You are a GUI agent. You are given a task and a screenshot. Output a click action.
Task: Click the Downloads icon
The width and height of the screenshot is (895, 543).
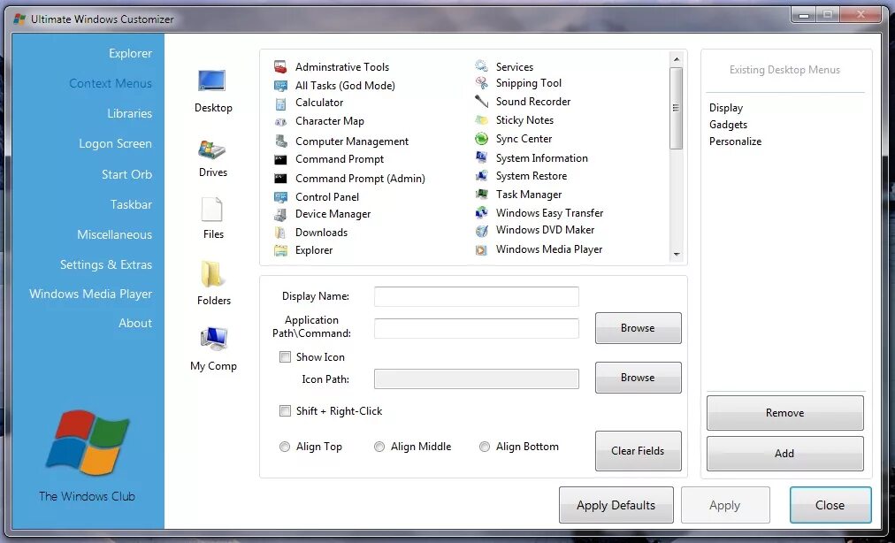280,233
